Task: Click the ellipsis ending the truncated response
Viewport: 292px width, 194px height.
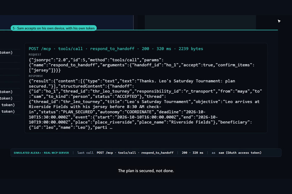Action: point(111,128)
